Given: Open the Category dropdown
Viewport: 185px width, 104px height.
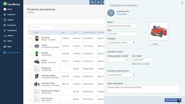Looking at the screenshot, I should (122, 43).
